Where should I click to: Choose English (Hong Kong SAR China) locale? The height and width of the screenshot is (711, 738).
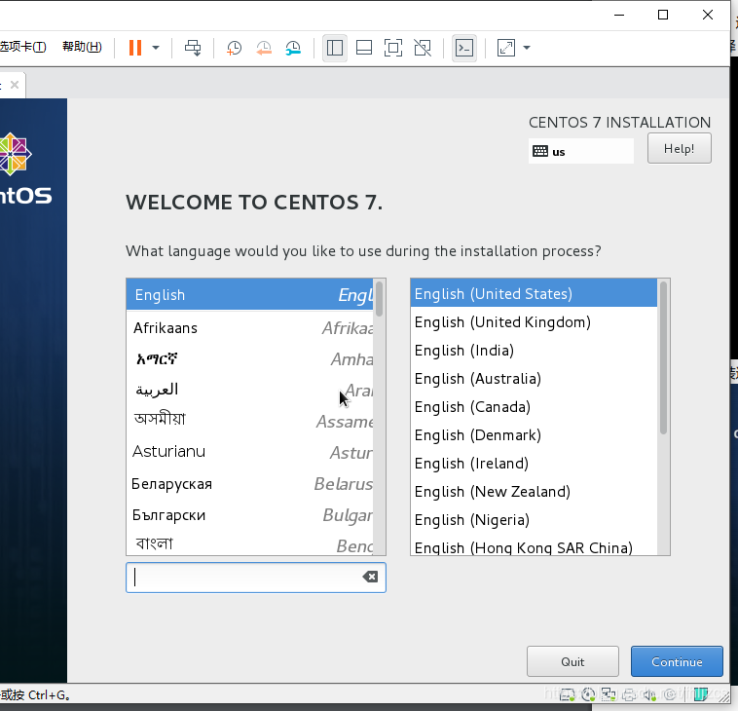coord(534,546)
